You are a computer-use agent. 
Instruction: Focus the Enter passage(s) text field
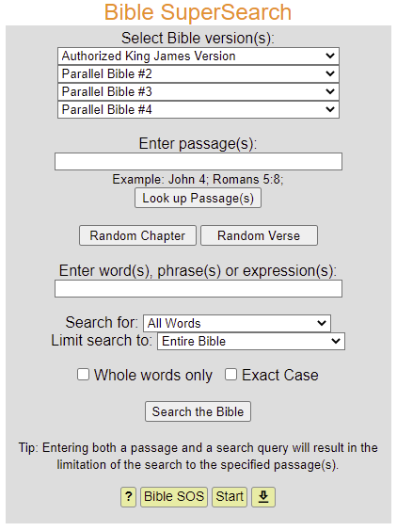[x=198, y=162]
